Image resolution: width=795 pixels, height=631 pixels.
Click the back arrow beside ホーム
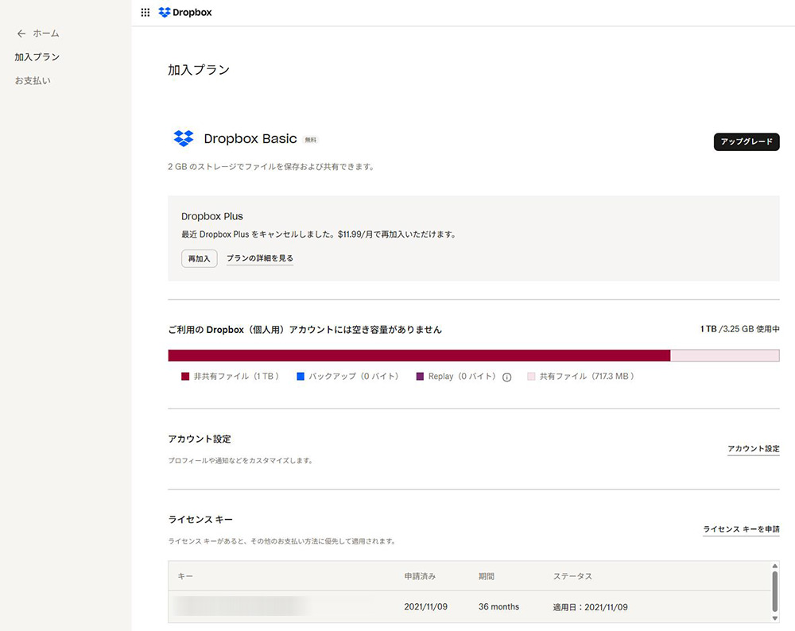tap(21, 33)
